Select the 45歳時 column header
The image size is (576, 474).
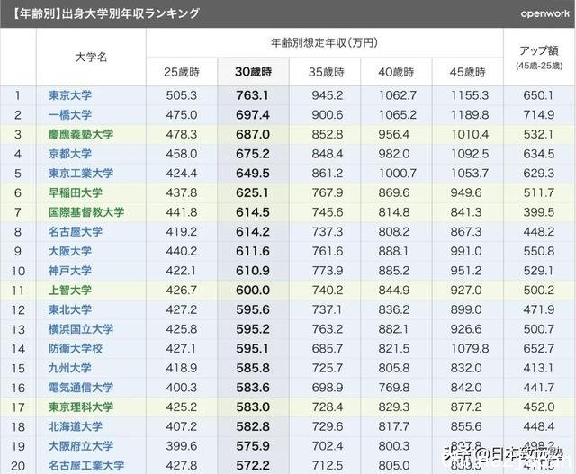(467, 72)
